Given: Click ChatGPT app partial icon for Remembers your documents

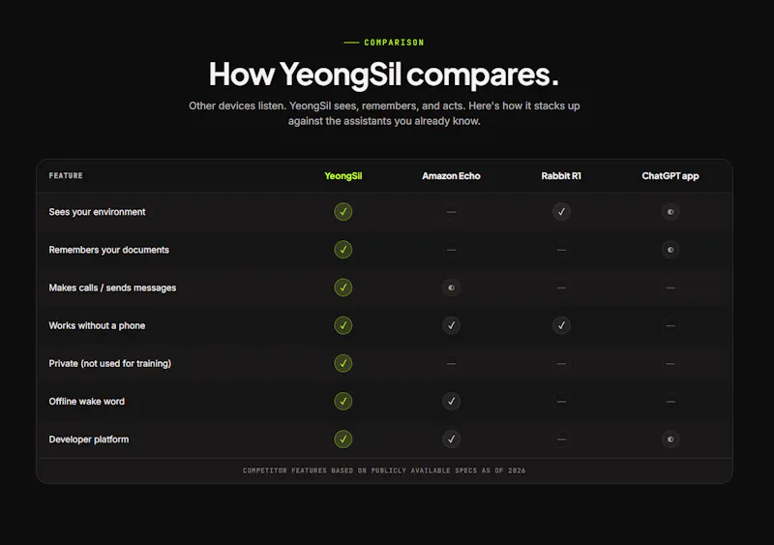Looking at the screenshot, I should click(x=670, y=250).
